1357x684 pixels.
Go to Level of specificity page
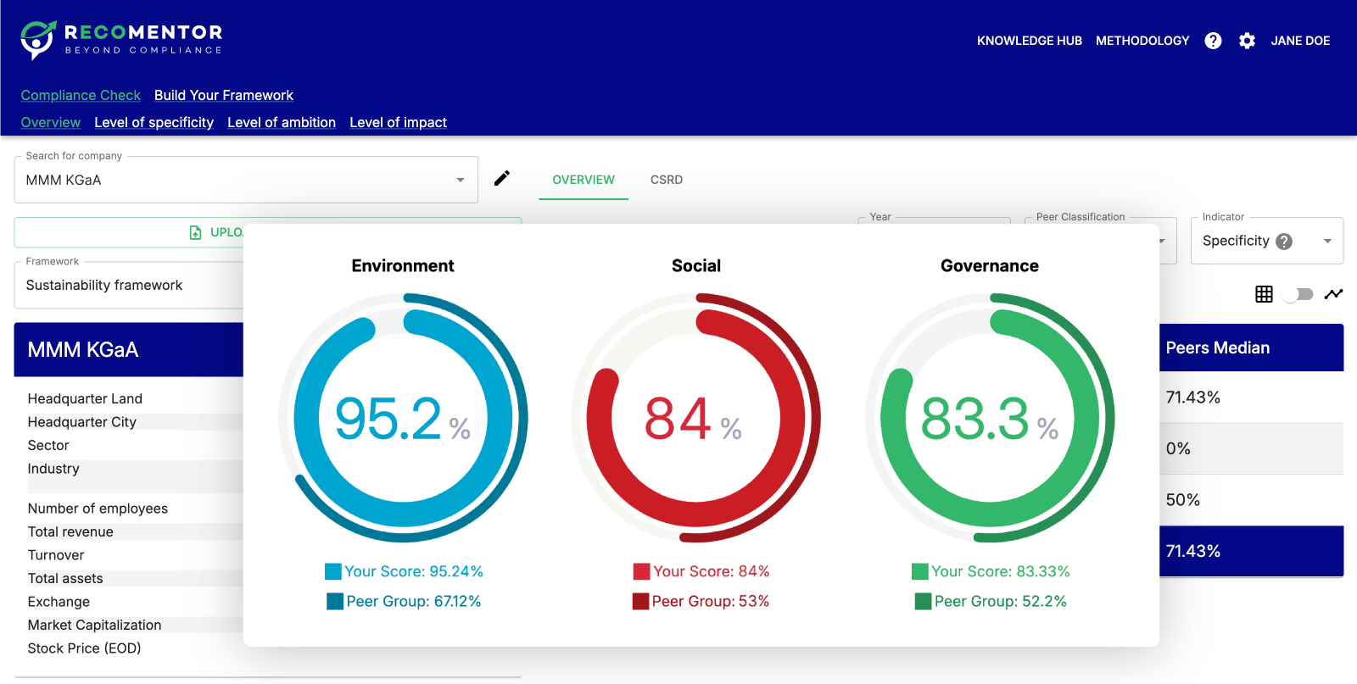(x=154, y=123)
